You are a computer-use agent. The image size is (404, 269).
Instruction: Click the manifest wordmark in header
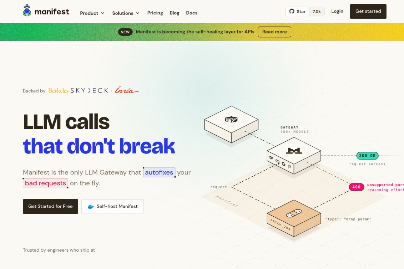52,12
